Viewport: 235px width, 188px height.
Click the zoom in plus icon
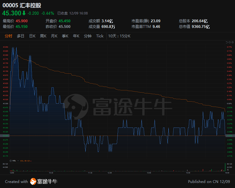click(x=232, y=43)
